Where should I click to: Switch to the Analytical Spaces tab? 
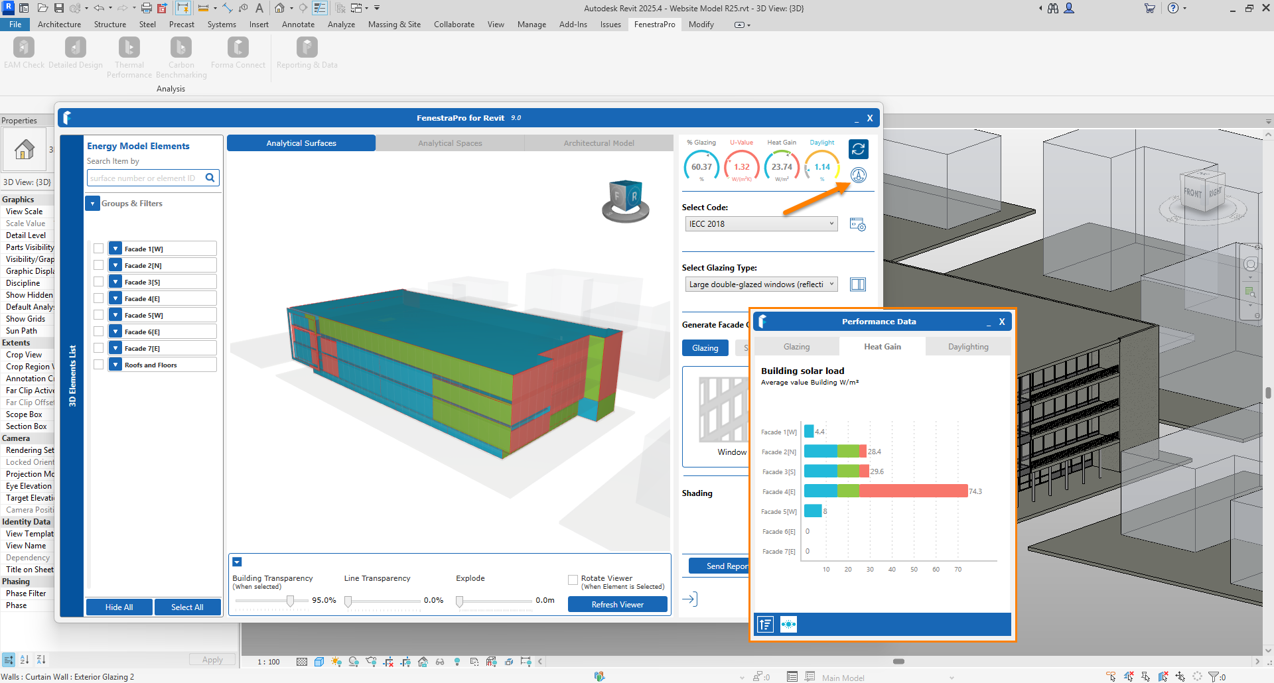coord(450,143)
